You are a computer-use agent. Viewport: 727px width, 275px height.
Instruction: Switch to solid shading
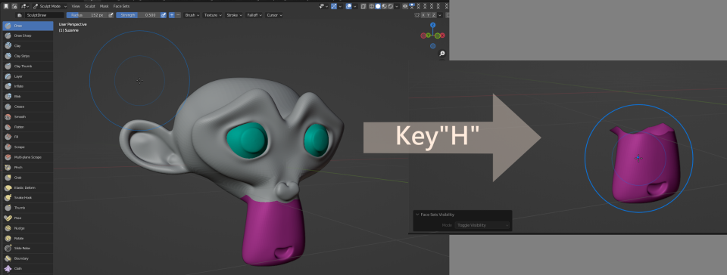[x=378, y=7]
